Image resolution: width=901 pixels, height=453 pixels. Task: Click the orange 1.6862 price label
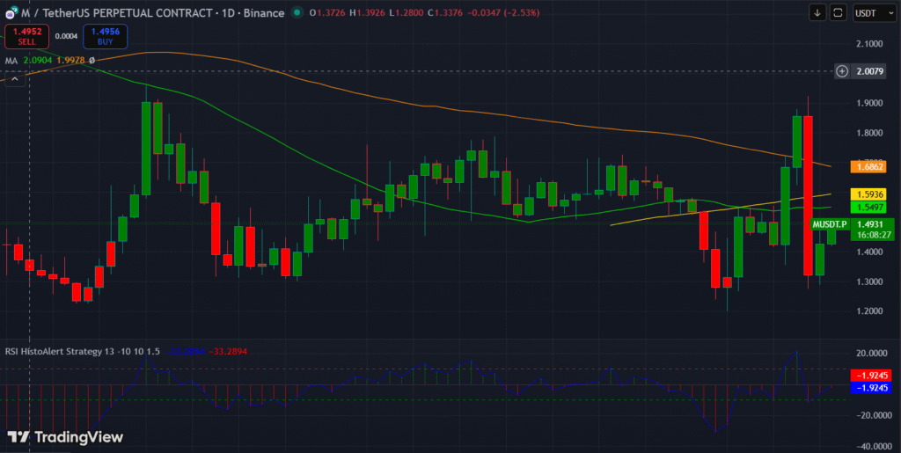(x=868, y=166)
